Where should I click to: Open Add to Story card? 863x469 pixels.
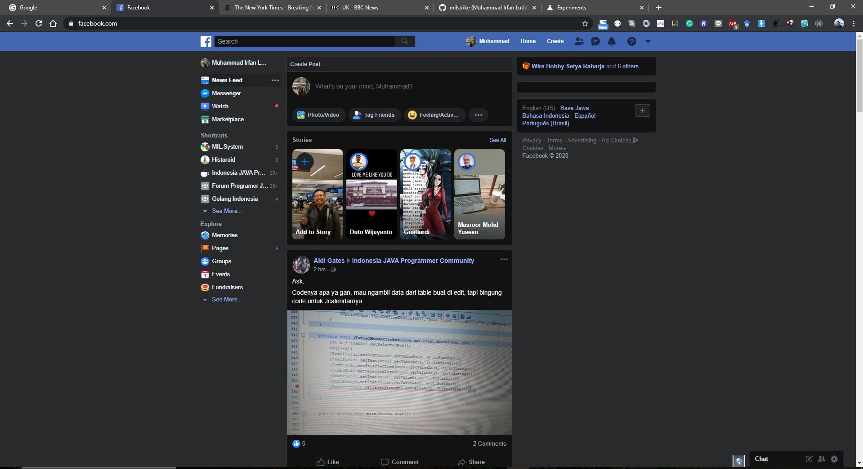(317, 194)
